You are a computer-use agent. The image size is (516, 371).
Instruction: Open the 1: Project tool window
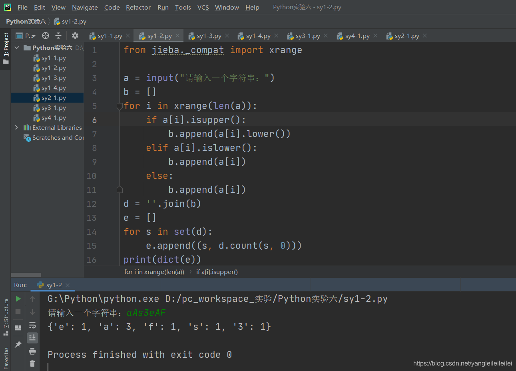pos(6,48)
